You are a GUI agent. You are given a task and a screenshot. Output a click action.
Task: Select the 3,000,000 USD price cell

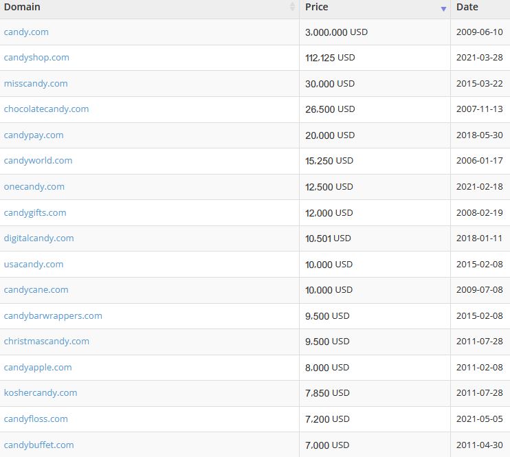click(x=375, y=32)
